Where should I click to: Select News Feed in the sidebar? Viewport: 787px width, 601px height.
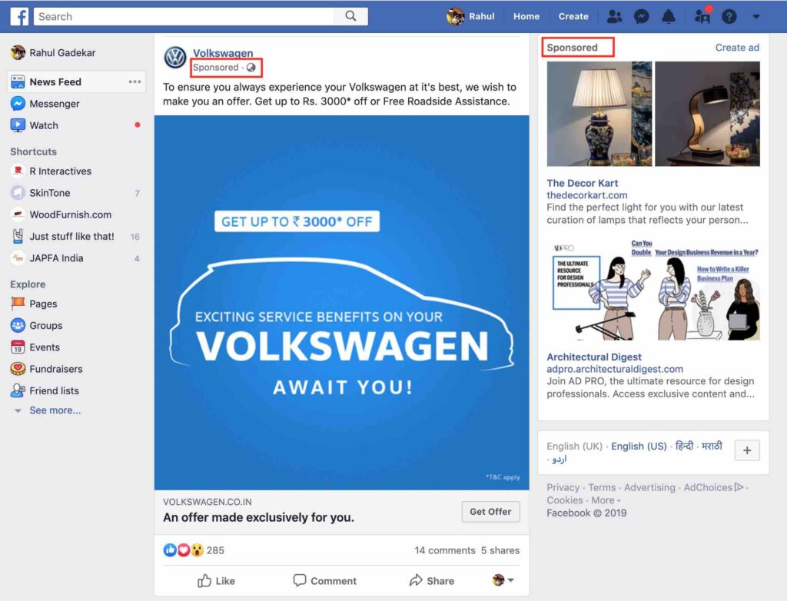pos(56,81)
